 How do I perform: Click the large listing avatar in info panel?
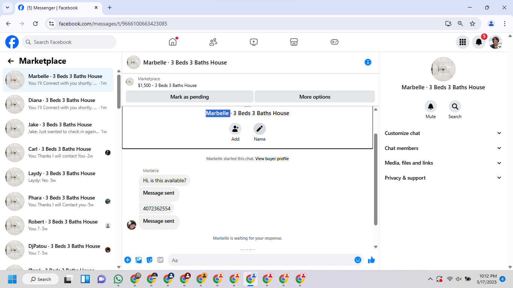(443, 69)
